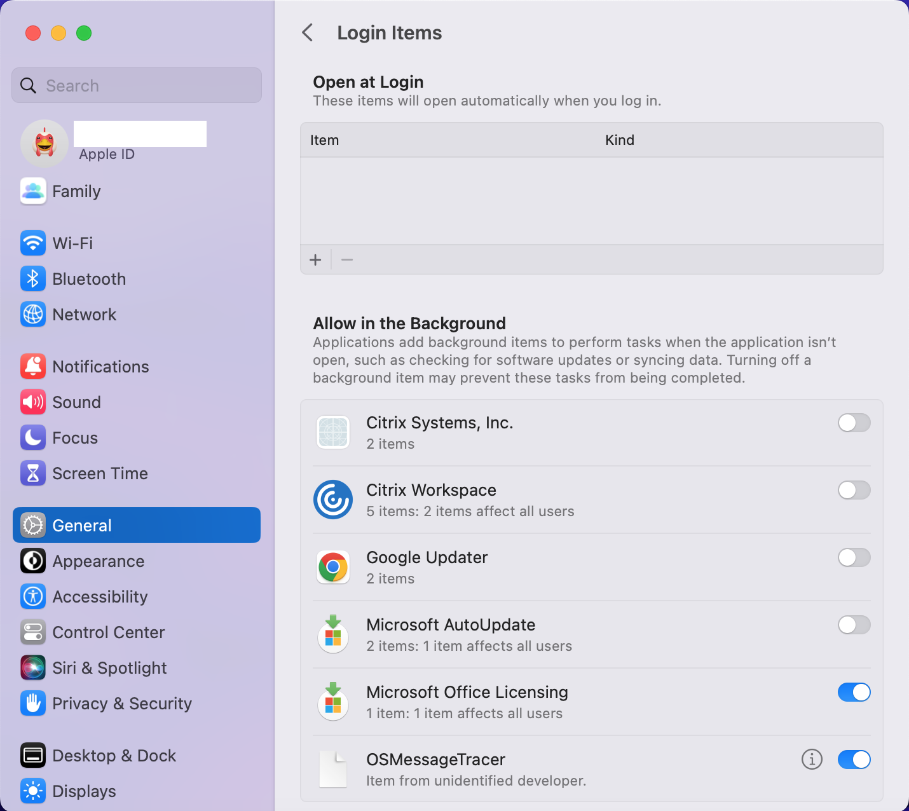Go to Screen Time label
The image size is (909, 811).
coord(100,474)
